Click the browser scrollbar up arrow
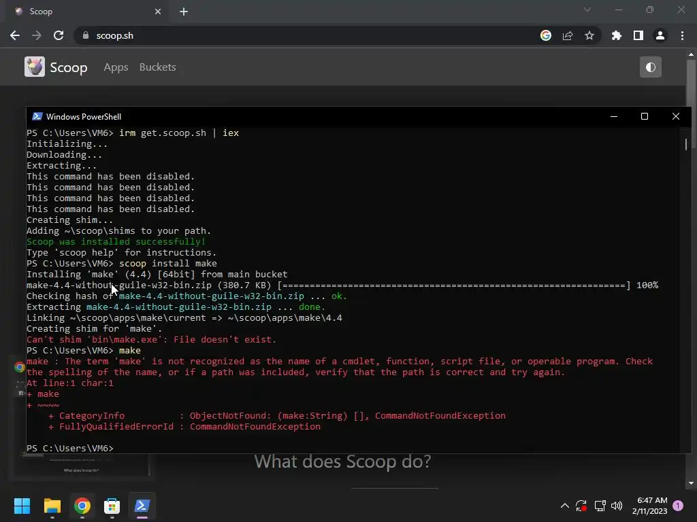This screenshot has width=697, height=522. pyautogui.click(x=691, y=54)
